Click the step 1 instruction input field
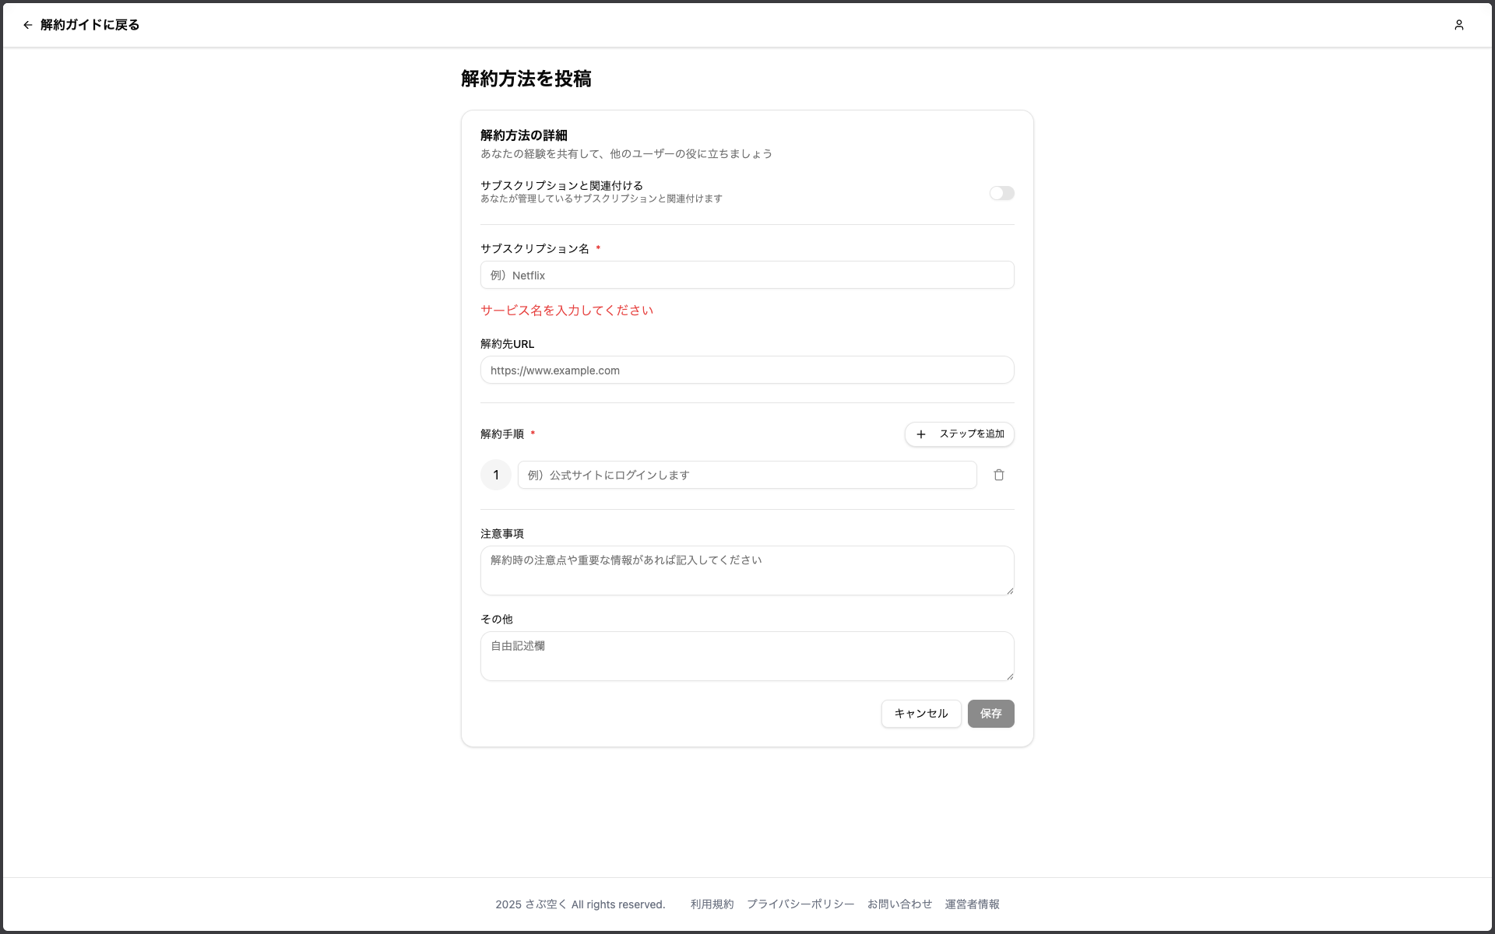This screenshot has width=1495, height=934. [746, 475]
